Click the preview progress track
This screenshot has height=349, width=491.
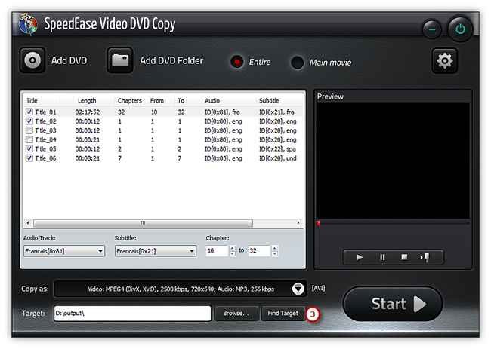pyautogui.click(x=393, y=223)
